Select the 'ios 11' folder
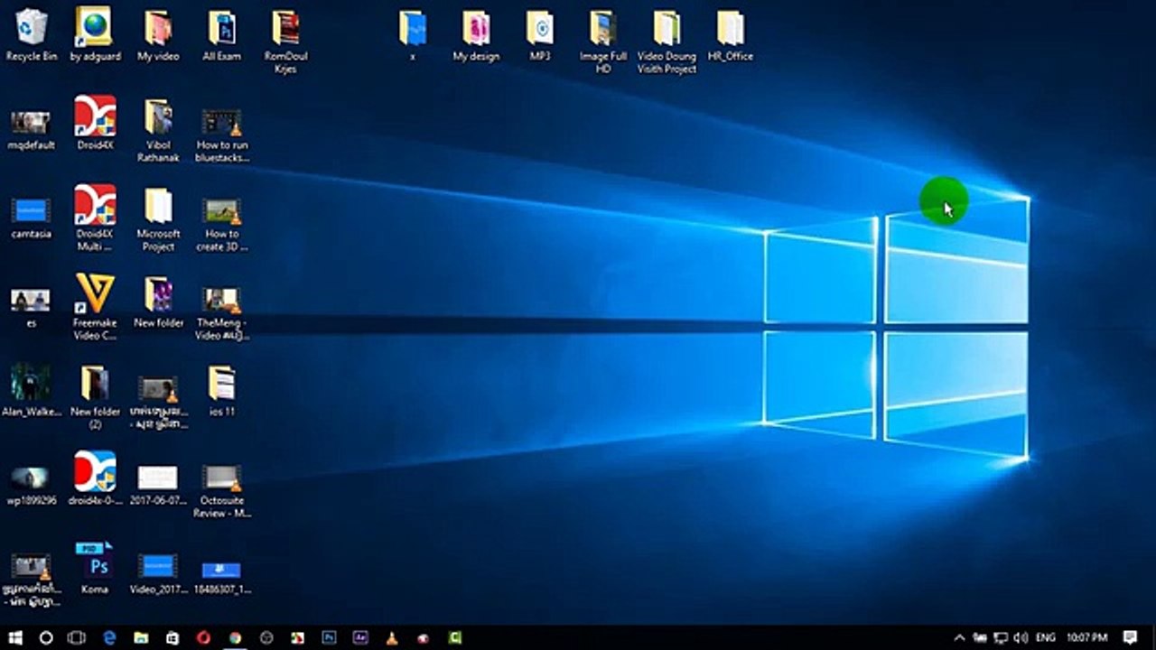 [x=221, y=390]
